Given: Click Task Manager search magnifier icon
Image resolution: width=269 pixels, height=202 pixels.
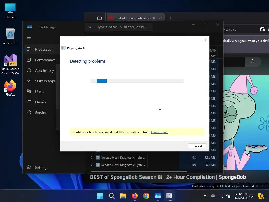Looking at the screenshot, I should pyautogui.click(x=90, y=27).
